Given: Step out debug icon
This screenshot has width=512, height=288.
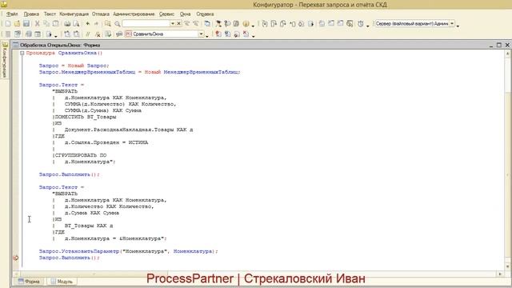Looking at the screenshot, I should point(282,23).
